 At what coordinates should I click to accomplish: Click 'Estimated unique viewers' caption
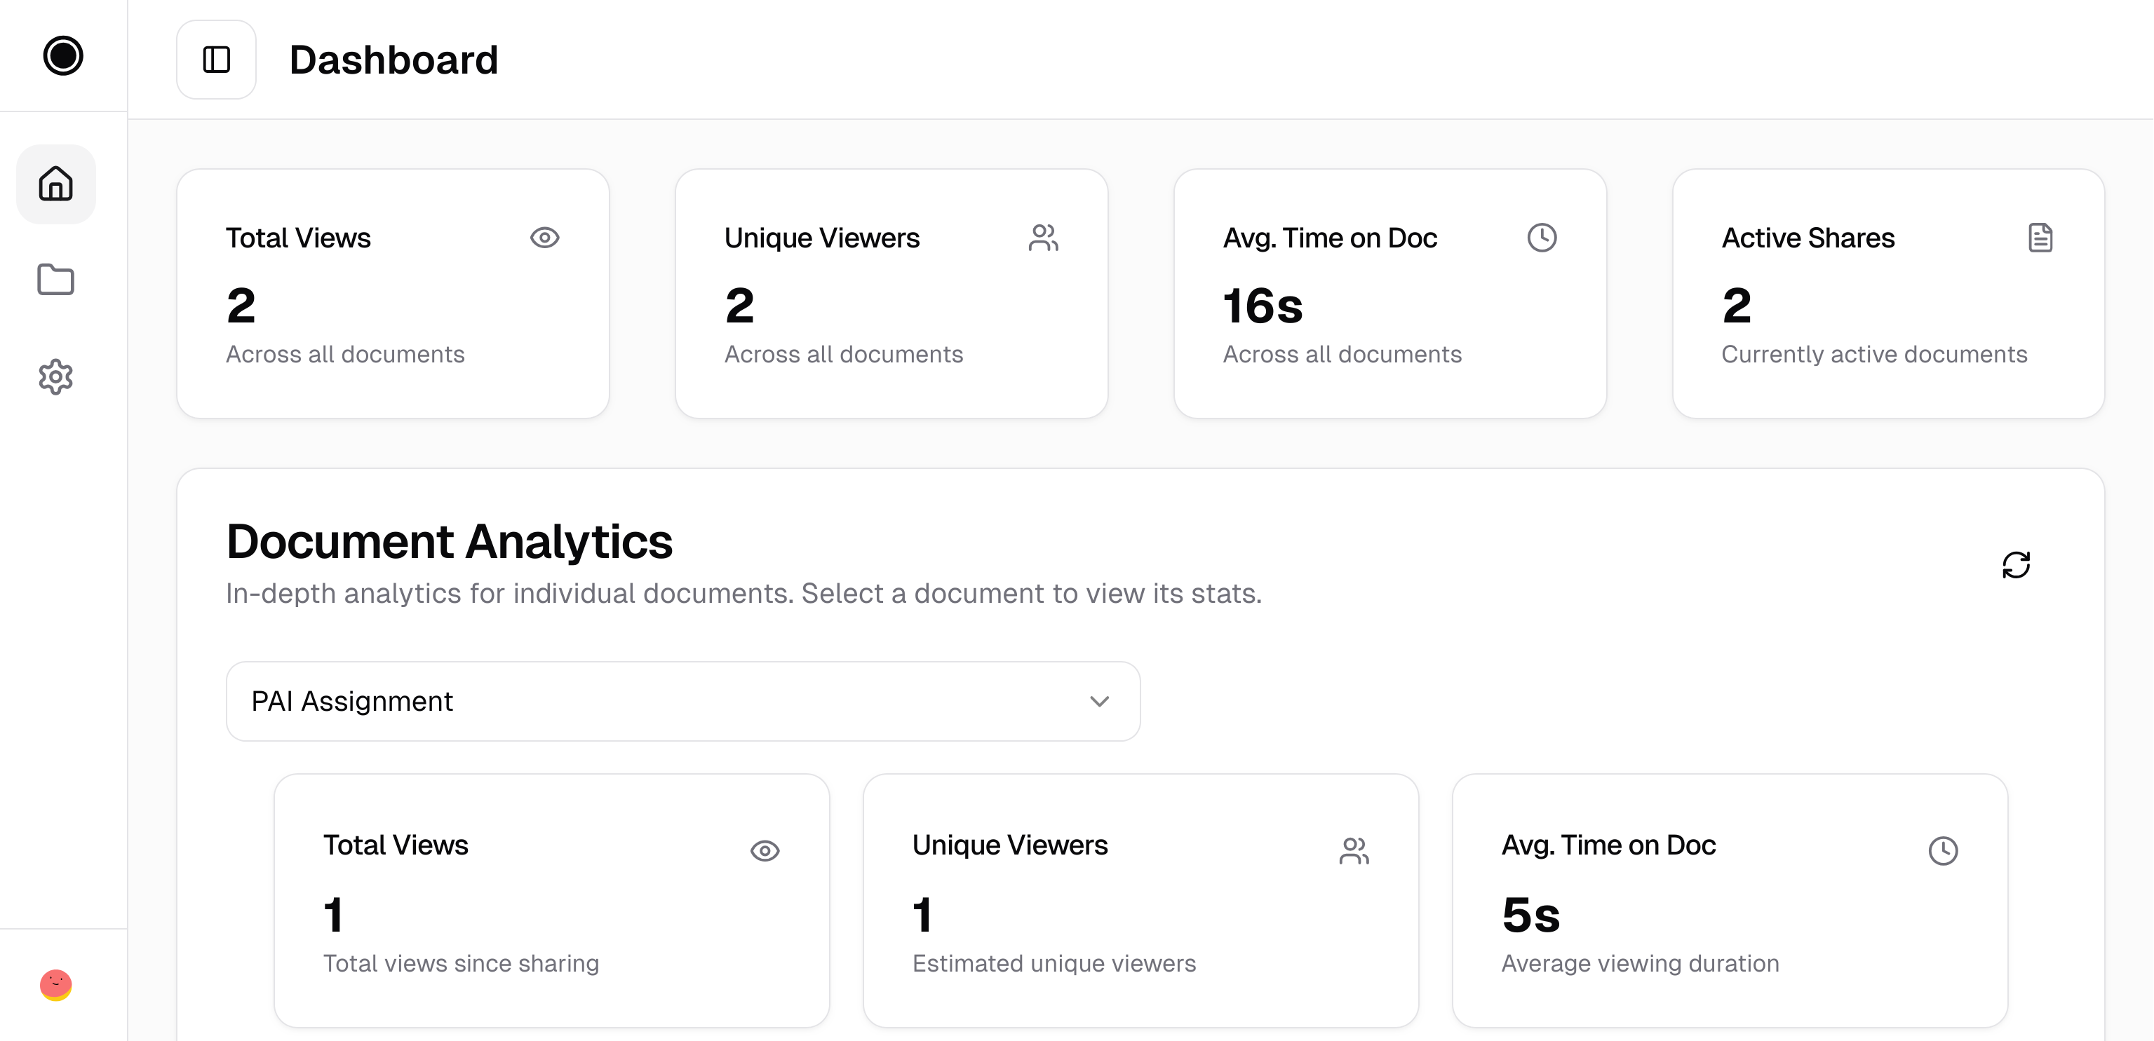tap(1054, 962)
